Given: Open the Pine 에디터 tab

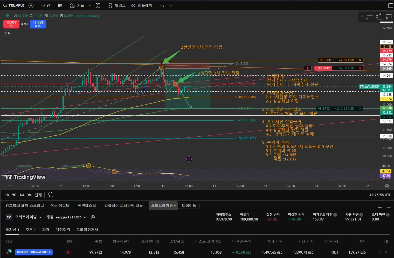Looking at the screenshot, I should (x=60, y=206).
